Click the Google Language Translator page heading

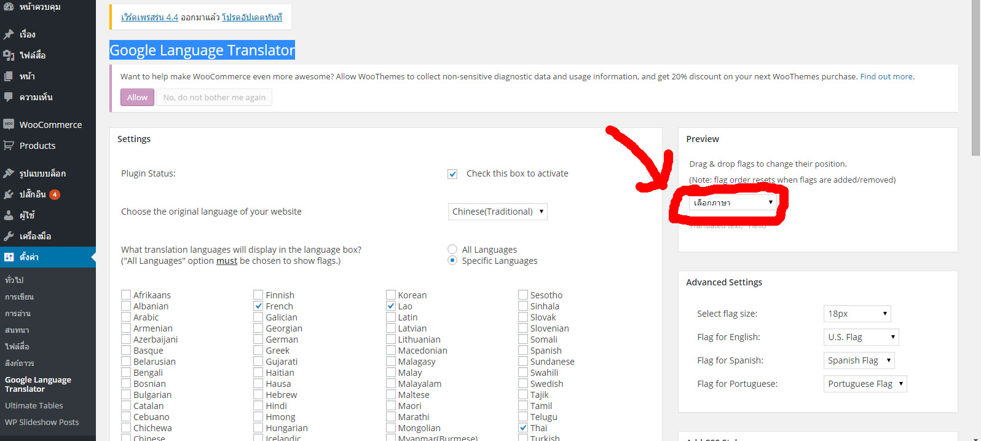coord(202,50)
